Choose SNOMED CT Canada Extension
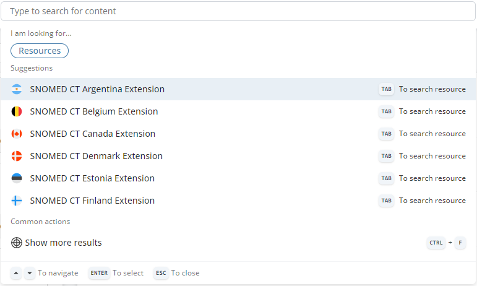The width and height of the screenshot is (477, 286). [x=93, y=134]
